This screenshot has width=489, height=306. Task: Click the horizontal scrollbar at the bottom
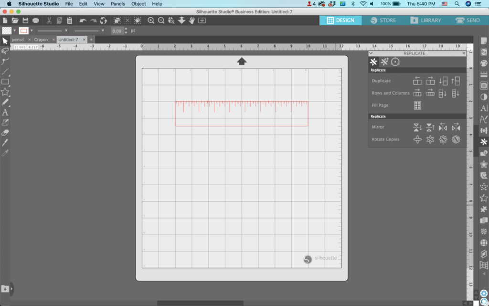click(200, 303)
